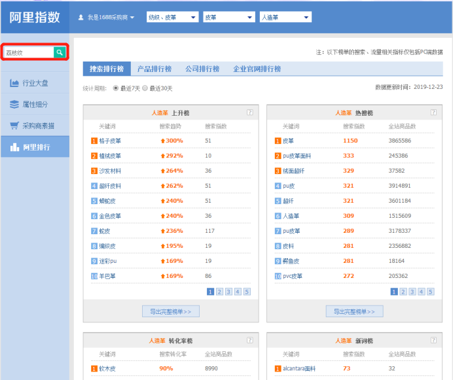453x380 pixels.
Task: Switch to 企业官网排行榜 tab
Action: pos(257,69)
